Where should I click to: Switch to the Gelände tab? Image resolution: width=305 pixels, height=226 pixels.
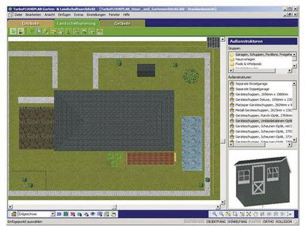coord(123,23)
